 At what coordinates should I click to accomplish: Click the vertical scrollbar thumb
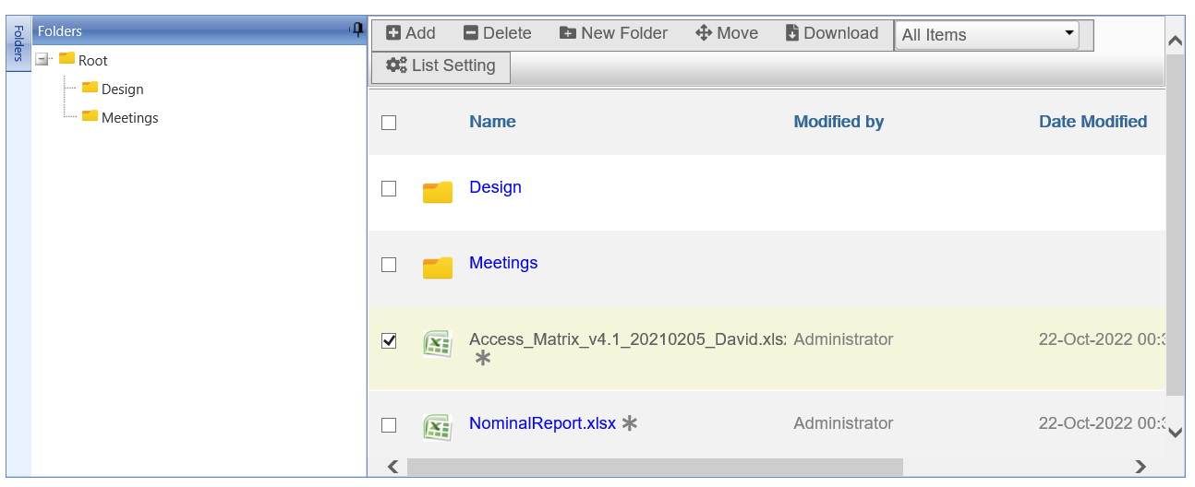pos(1175,225)
